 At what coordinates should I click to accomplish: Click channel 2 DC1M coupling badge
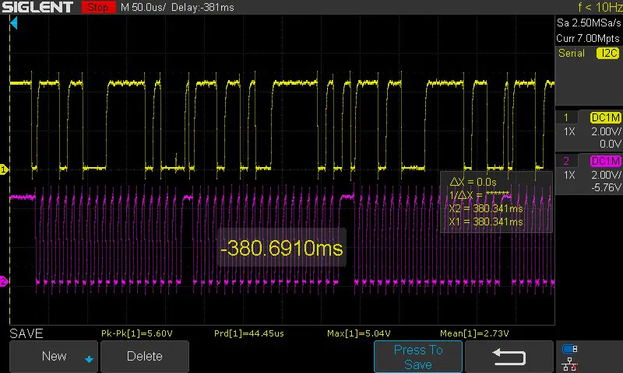click(605, 161)
